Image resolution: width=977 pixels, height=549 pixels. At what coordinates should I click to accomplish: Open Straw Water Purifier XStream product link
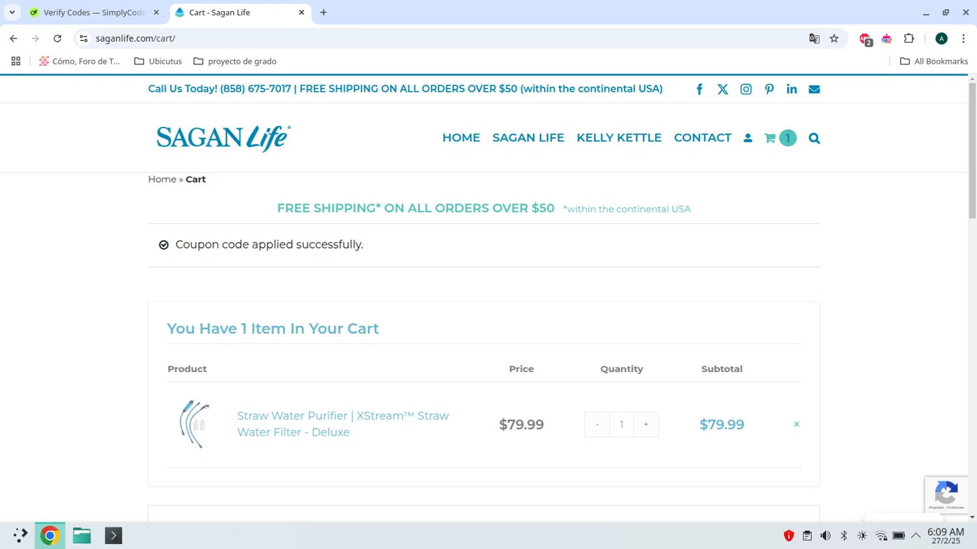[343, 423]
